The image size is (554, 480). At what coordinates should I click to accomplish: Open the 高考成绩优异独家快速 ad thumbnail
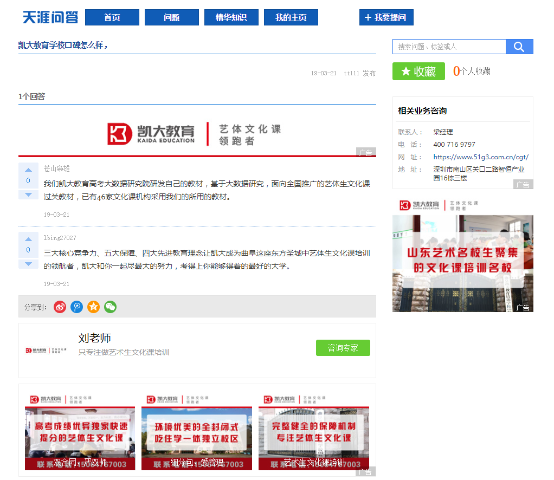[80, 433]
